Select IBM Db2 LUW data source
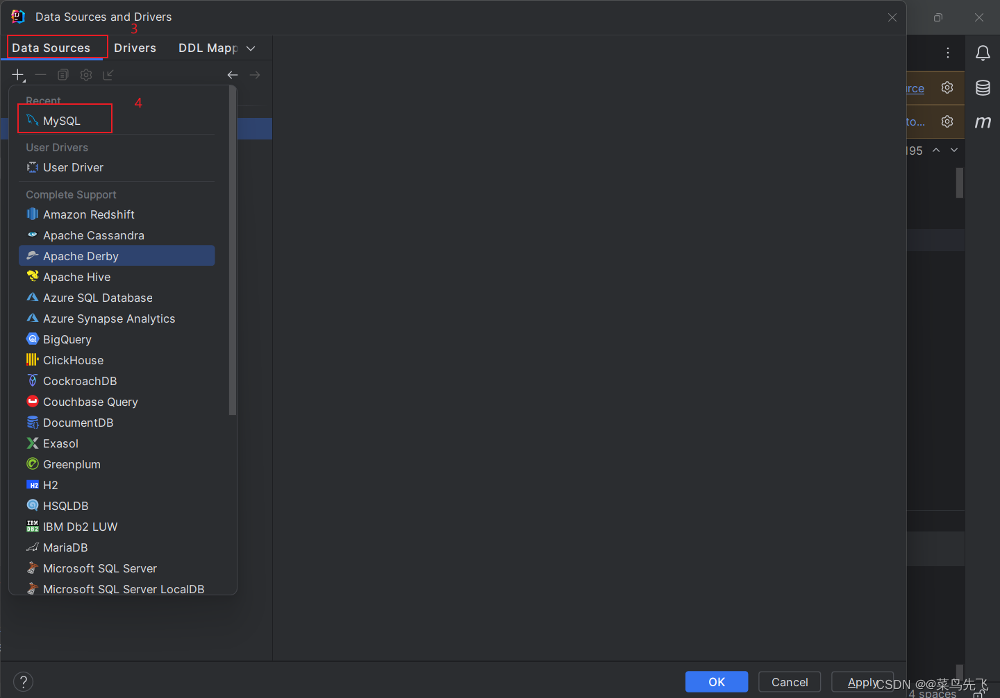1000x698 pixels. [117, 527]
